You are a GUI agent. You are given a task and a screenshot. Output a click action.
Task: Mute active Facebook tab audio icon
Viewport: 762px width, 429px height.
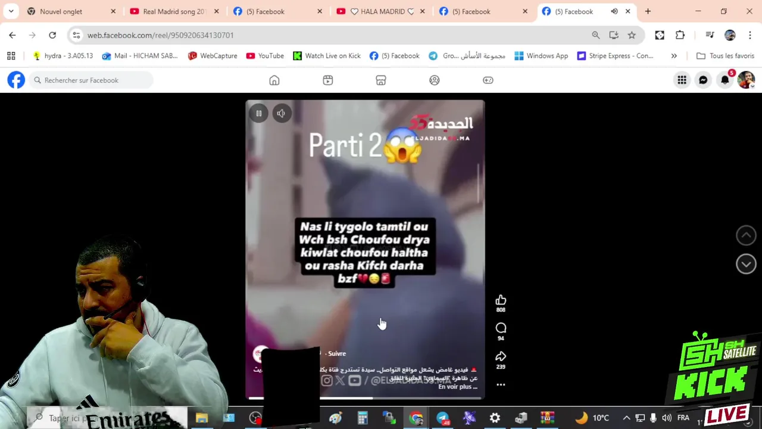614,11
